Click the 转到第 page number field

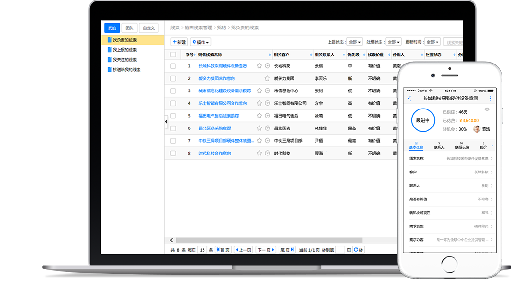coord(340,250)
